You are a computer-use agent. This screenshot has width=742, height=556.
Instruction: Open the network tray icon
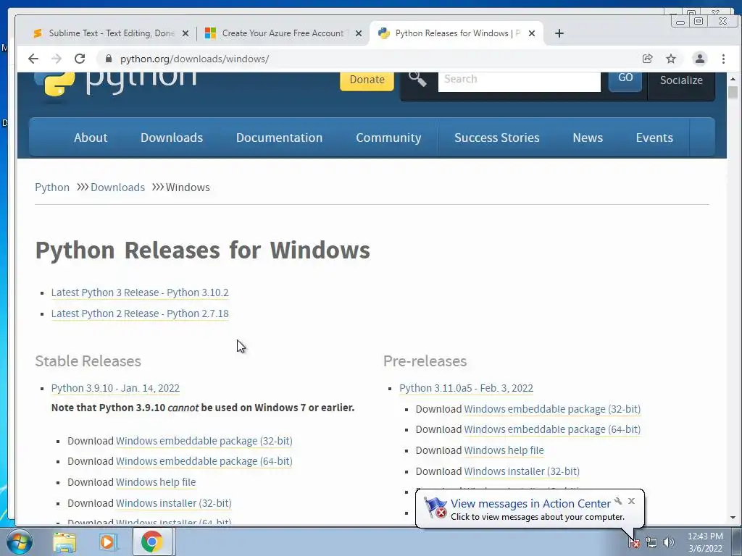(651, 542)
